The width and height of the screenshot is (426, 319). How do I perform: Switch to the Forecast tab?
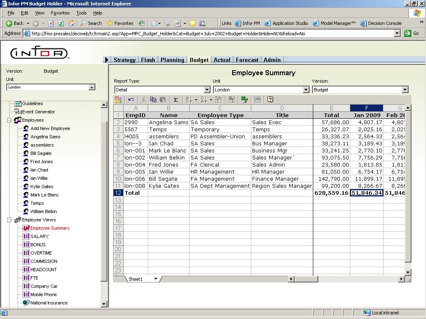pyautogui.click(x=247, y=60)
